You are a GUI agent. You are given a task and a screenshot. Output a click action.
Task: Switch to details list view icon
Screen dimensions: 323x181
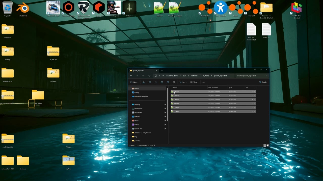point(265,146)
